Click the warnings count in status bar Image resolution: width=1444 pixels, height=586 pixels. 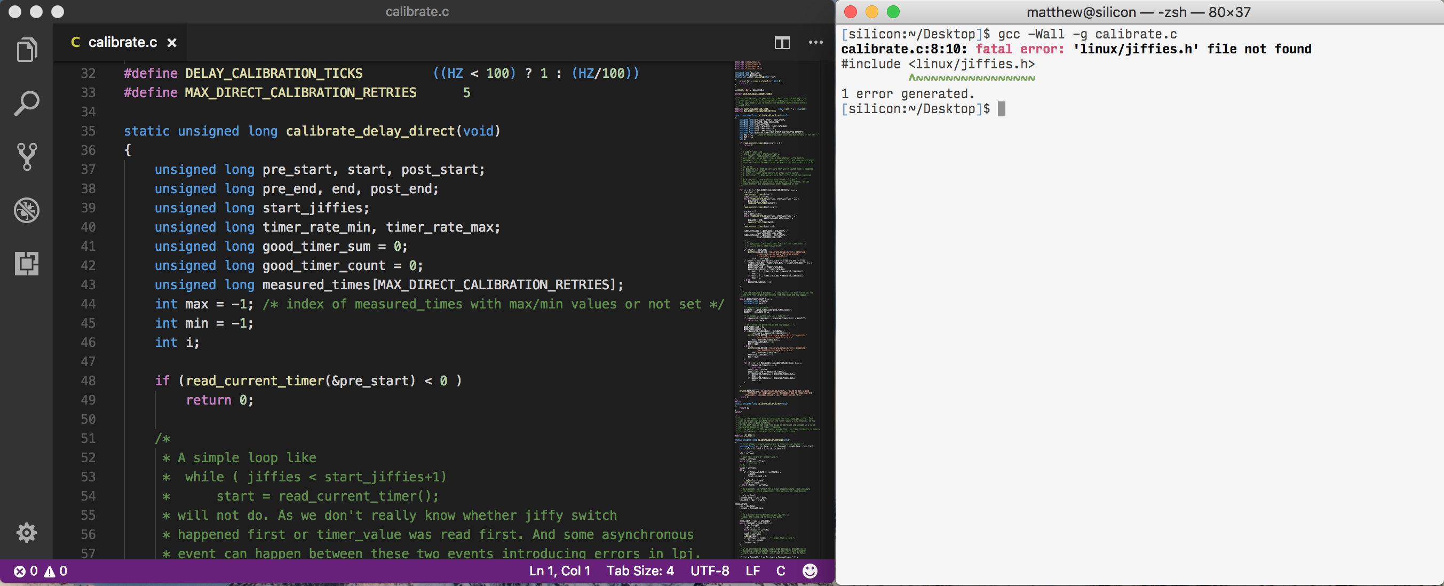(x=56, y=571)
